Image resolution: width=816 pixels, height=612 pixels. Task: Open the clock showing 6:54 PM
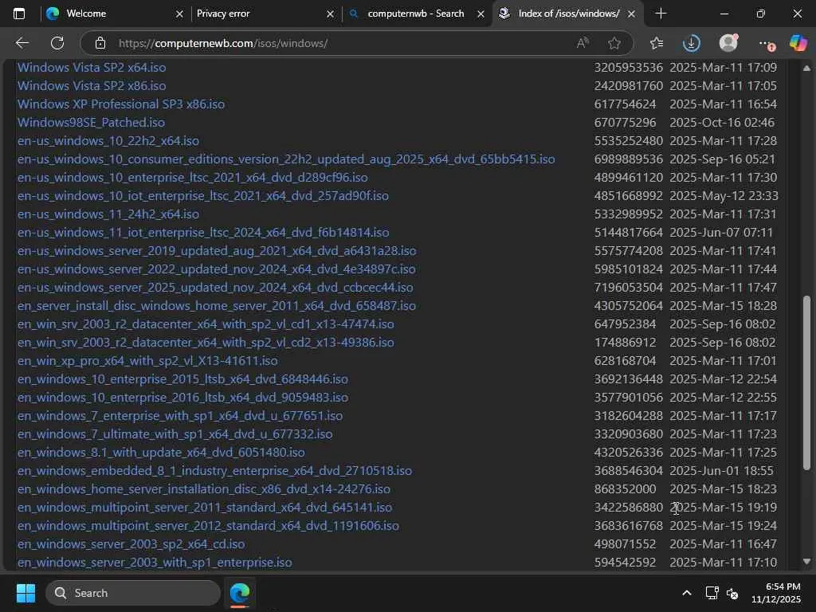pos(776,593)
